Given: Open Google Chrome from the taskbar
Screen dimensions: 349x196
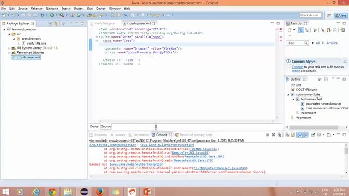Looking at the screenshot, I should 52,192.
